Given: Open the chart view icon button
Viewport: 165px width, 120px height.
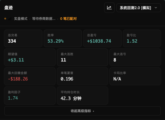Looking at the screenshot, I should [109, 8].
